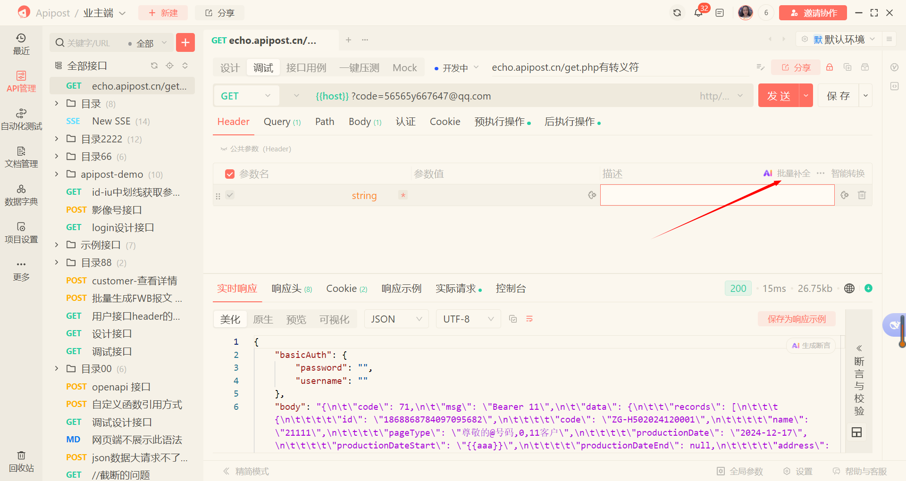The image size is (906, 481).
Task: Open 文档管理 sidebar section
Action: tap(21, 158)
